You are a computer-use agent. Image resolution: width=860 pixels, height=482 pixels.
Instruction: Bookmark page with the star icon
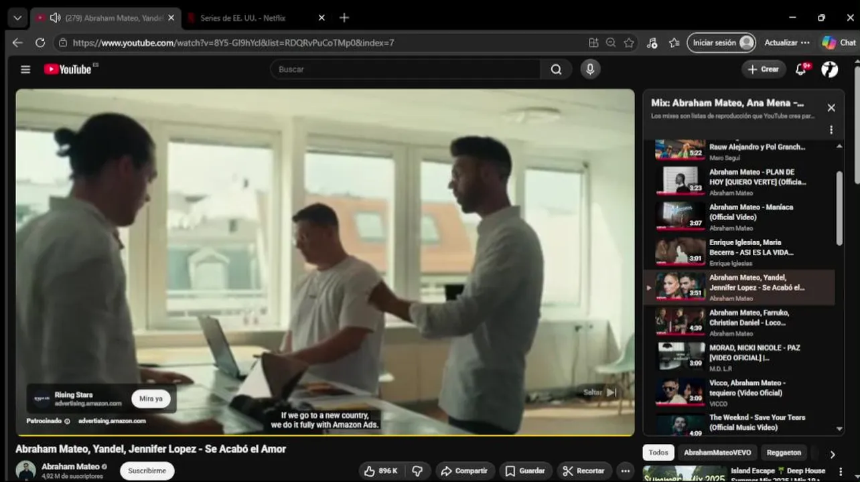pyautogui.click(x=629, y=42)
